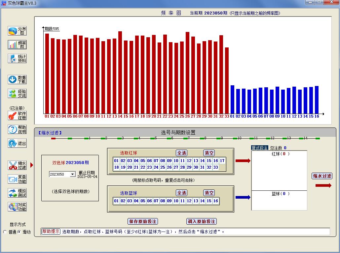
Task: Click the 复式投注 tab label
Action: (260, 148)
